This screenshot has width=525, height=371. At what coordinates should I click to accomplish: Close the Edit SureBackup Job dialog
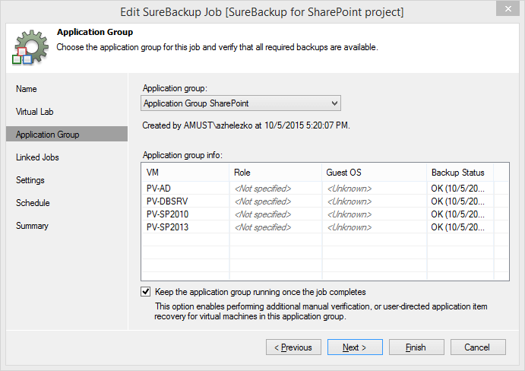[x=508, y=8]
